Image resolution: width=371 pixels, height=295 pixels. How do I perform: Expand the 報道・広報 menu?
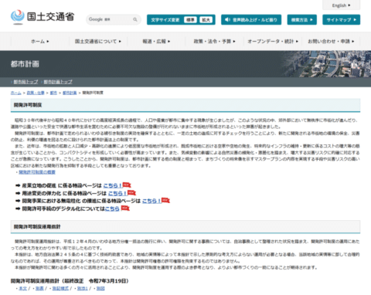pyautogui.click(x=156, y=41)
